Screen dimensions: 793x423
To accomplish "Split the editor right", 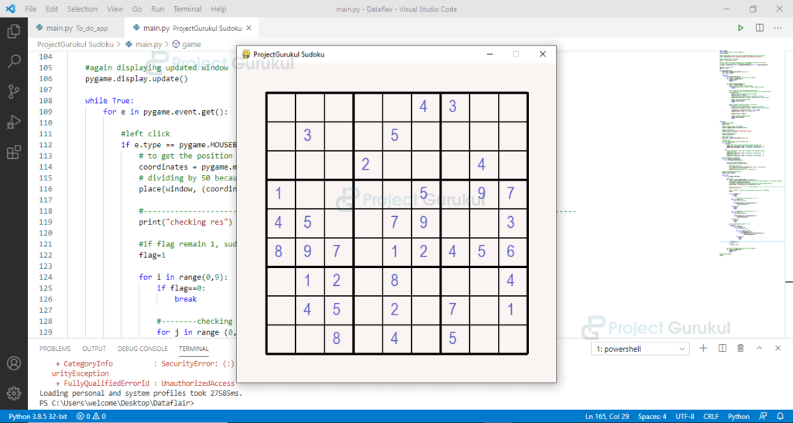I will coord(760,29).
